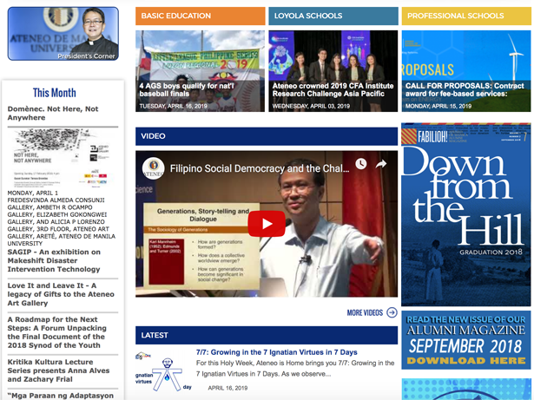Screen dimensions: 534x400
Task: Click the share arrow icon on video
Action: 381,164
